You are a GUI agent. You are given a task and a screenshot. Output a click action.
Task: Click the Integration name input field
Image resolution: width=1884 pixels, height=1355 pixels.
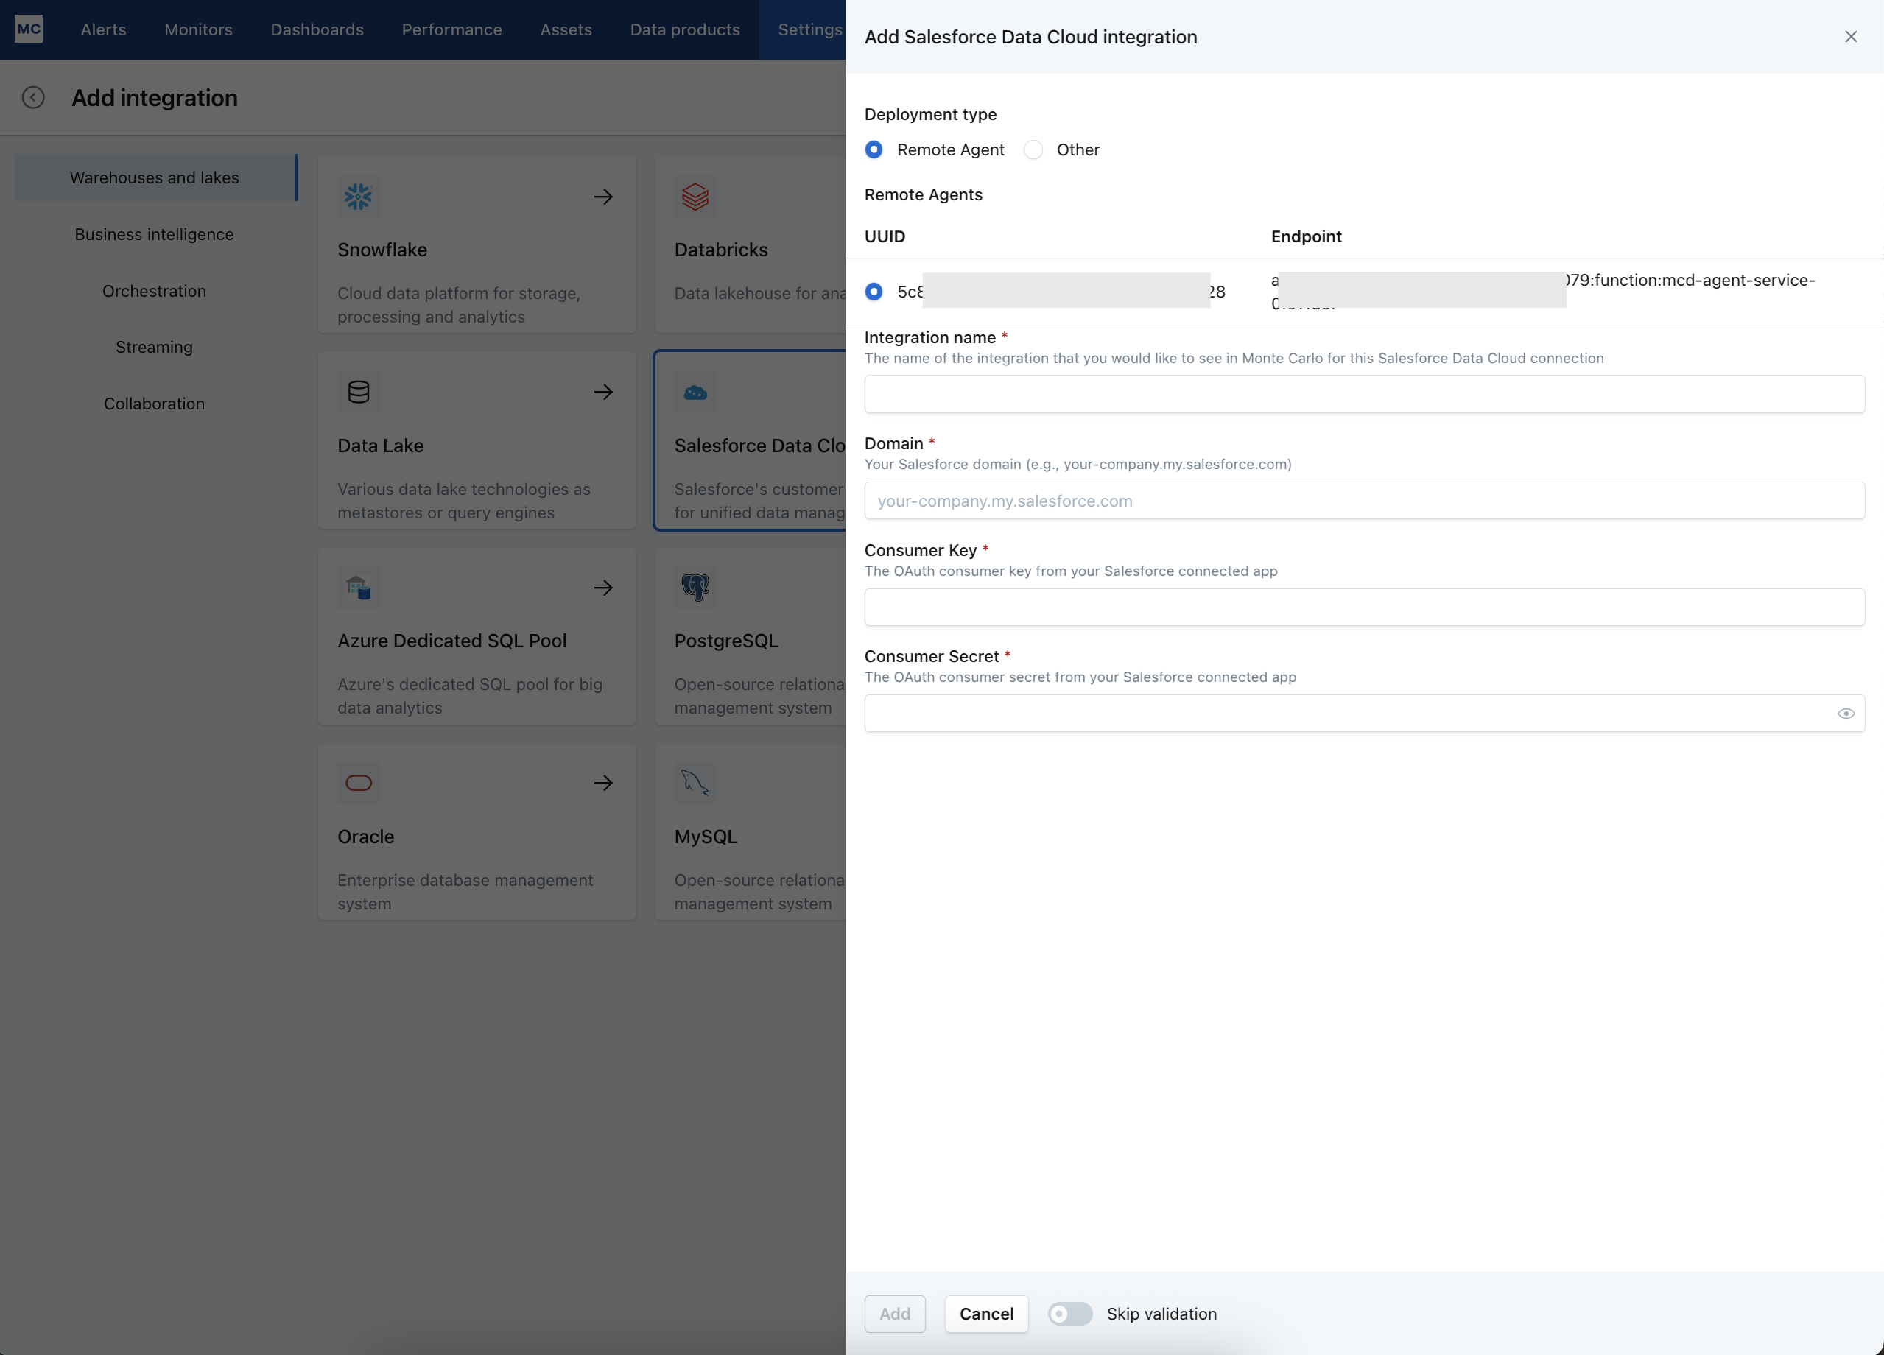1364,394
